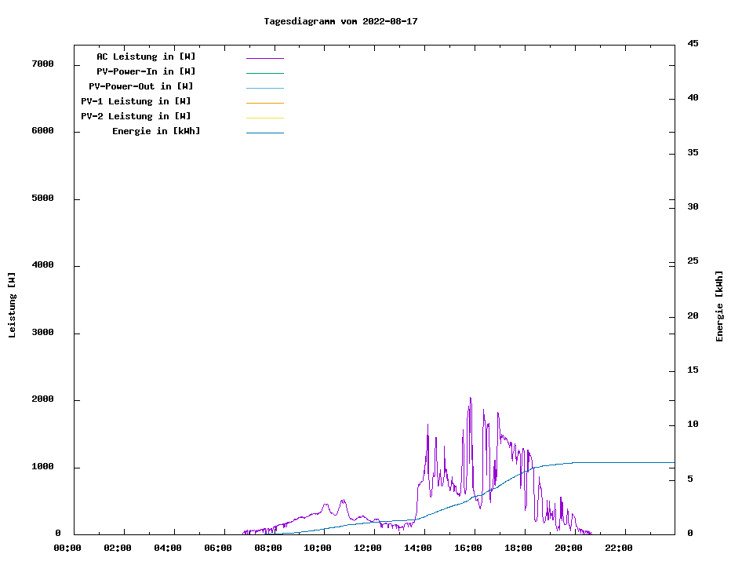Click the 'Energie in [kWh]' legend label
Screen dimensions: 753x565
click(x=156, y=131)
